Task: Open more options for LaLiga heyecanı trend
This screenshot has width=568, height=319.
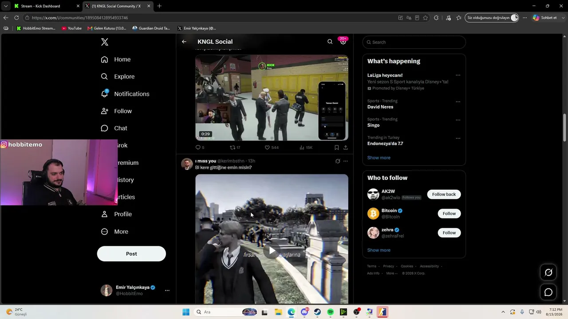Action: click(x=458, y=75)
